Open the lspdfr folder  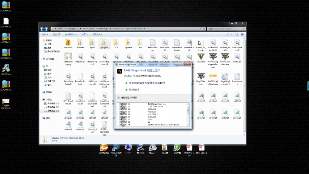click(92, 44)
